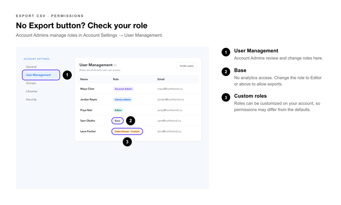Click the Account Admin role badge
Viewport: 341px width, 205px height.
tap(123, 89)
